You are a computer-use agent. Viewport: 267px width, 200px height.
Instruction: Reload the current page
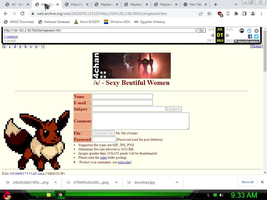[x=22, y=14]
